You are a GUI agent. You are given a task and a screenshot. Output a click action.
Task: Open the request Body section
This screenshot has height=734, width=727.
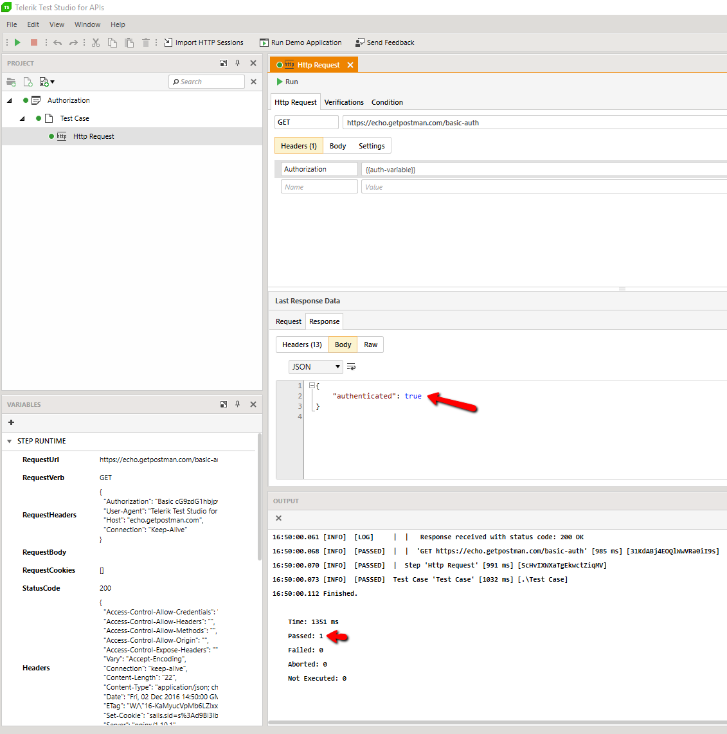click(x=337, y=146)
